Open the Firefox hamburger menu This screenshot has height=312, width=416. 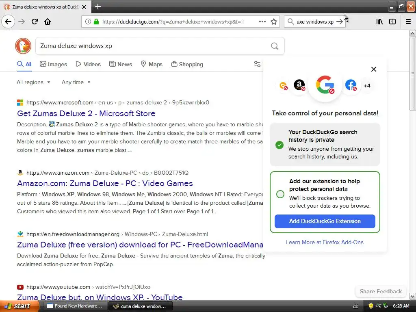pyautogui.click(x=408, y=22)
